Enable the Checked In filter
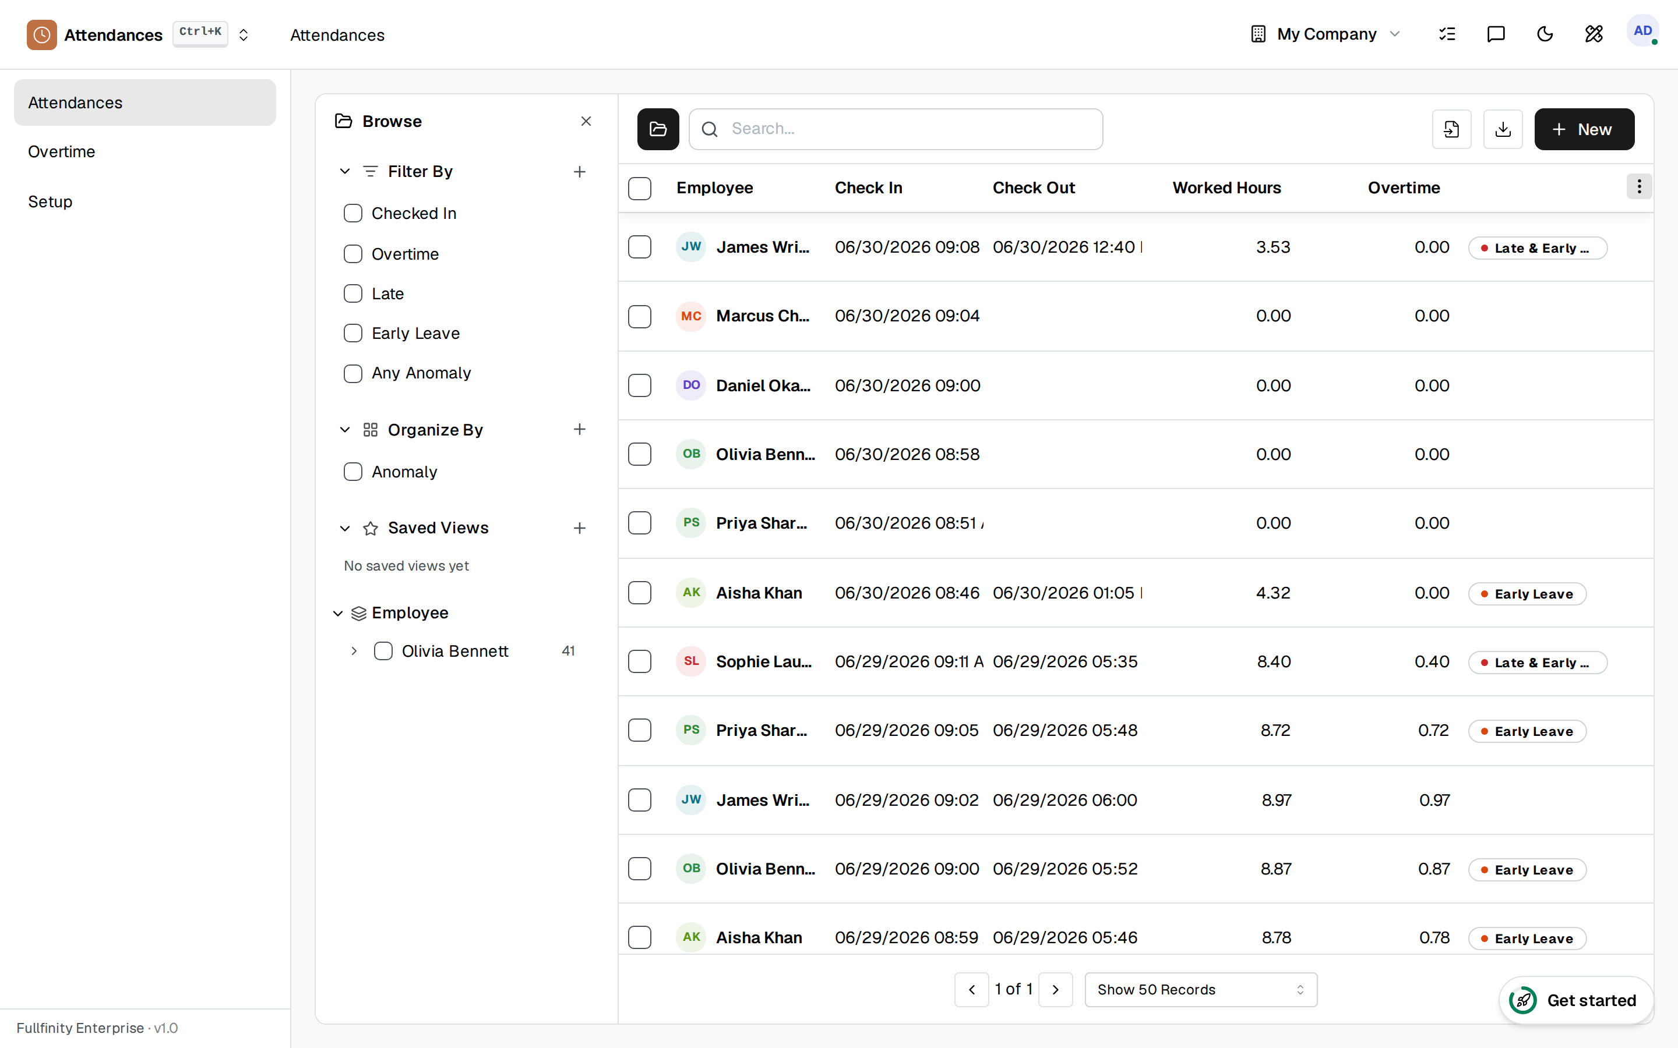This screenshot has height=1048, width=1678. [353, 214]
